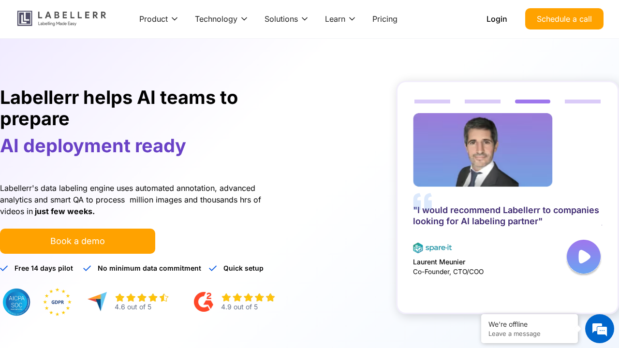
Task: Click the Book a demo button
Action: pyautogui.click(x=77, y=241)
